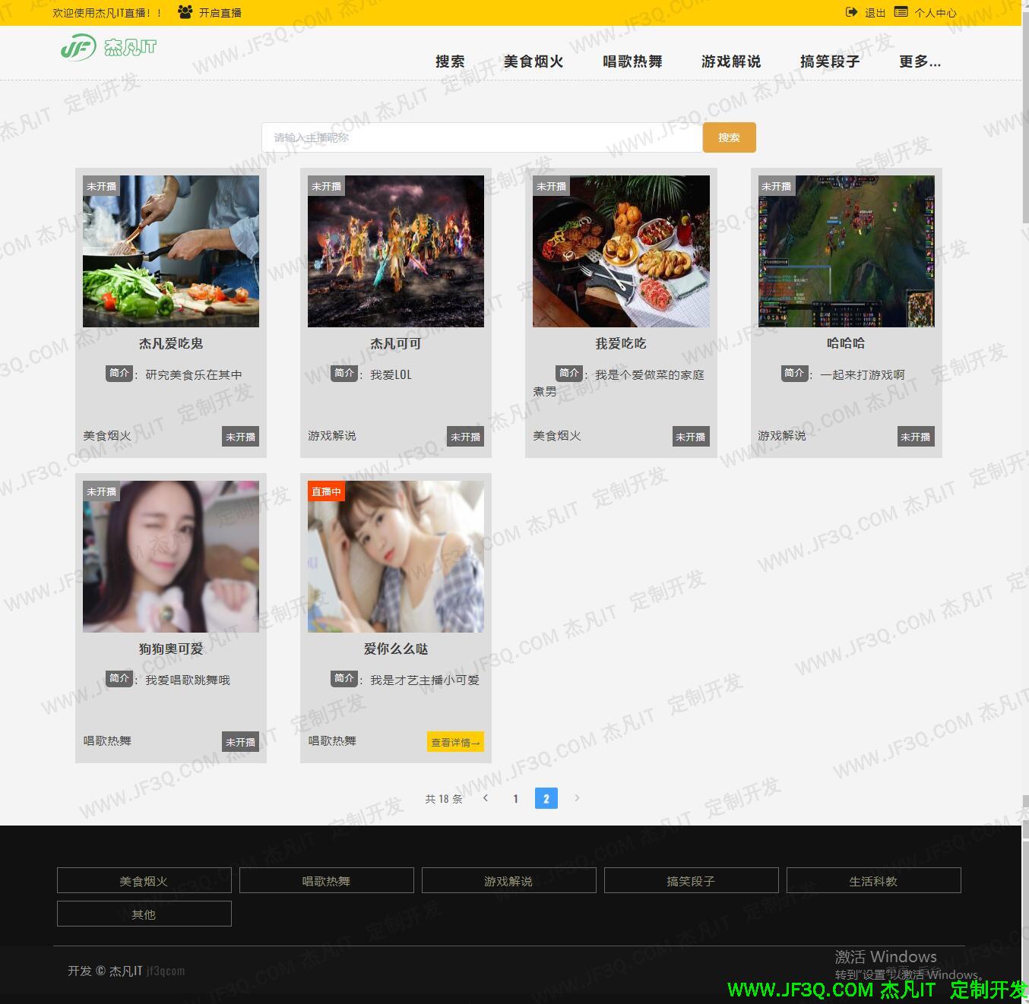Open live 爱你么么哒 stream thumbnail
The image size is (1029, 1004).
click(396, 557)
